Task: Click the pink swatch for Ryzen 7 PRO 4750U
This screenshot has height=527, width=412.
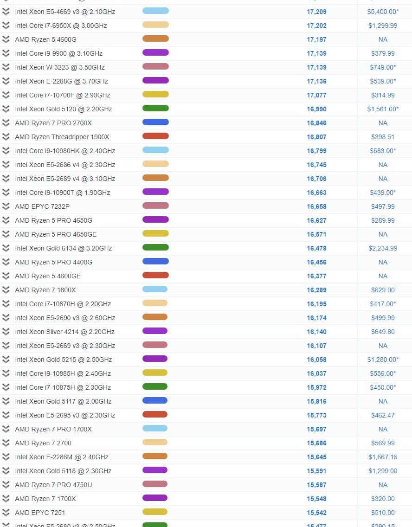Action: pos(155,484)
